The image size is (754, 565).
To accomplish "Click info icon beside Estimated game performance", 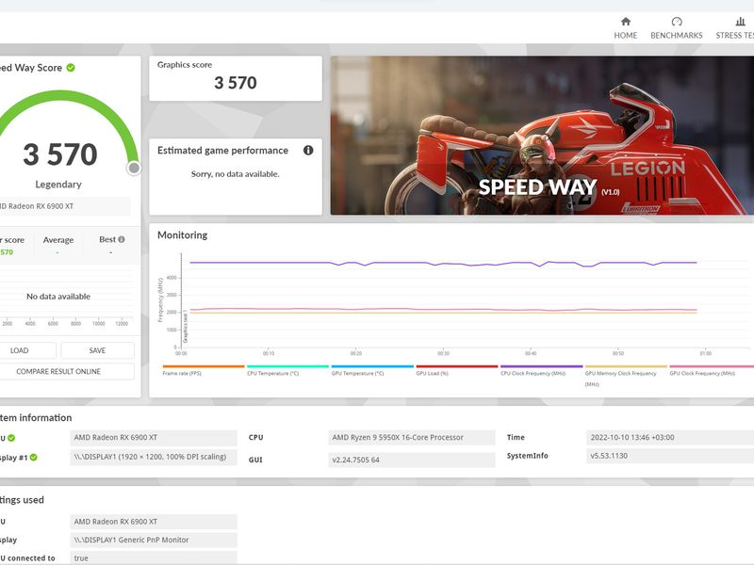I will [308, 151].
